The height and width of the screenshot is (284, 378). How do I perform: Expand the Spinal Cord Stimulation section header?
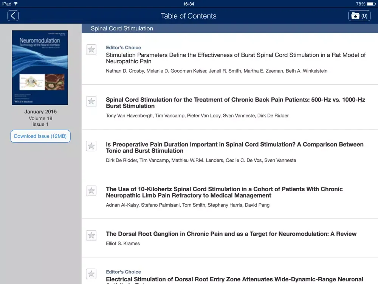[x=122, y=28]
